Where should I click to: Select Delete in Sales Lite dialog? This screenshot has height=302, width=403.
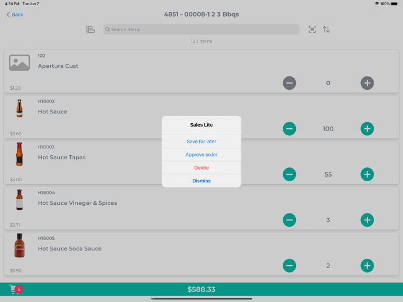[x=201, y=168]
